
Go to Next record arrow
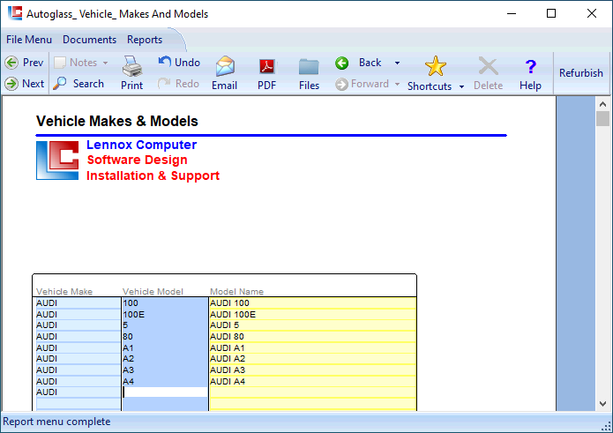pyautogui.click(x=11, y=84)
